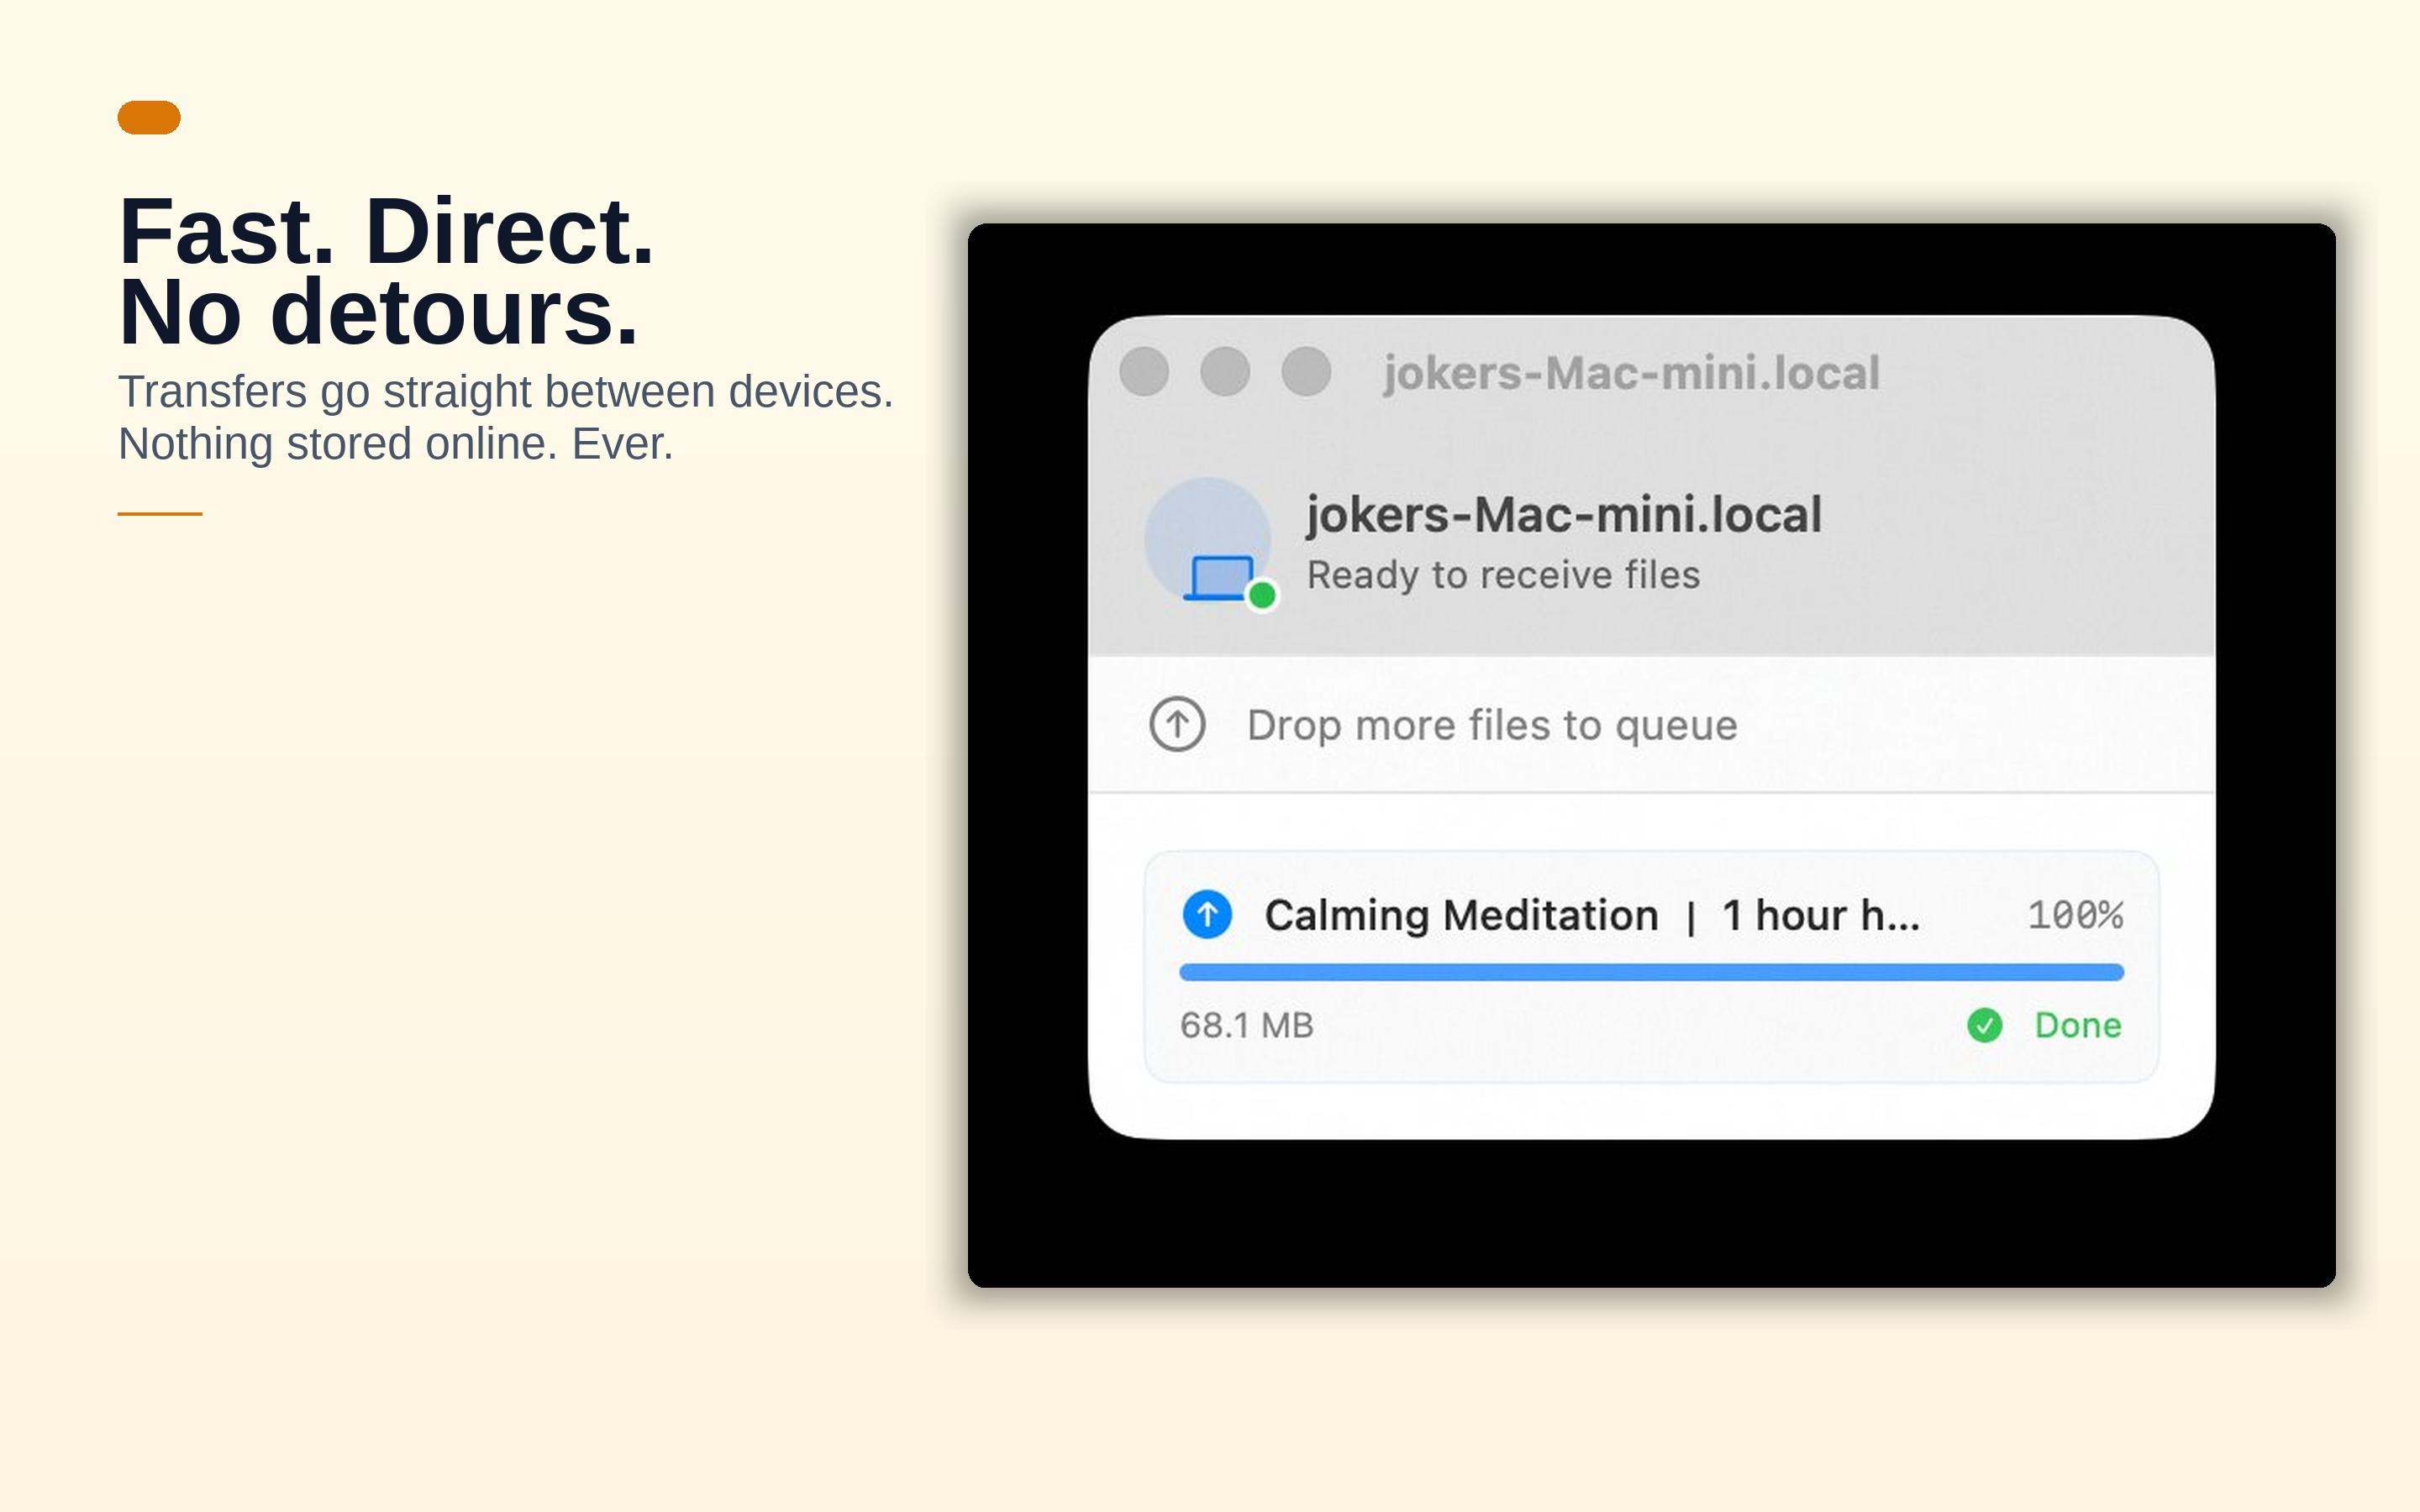Click the 100% progress value
This screenshot has width=2420, height=1512.
tap(2075, 915)
